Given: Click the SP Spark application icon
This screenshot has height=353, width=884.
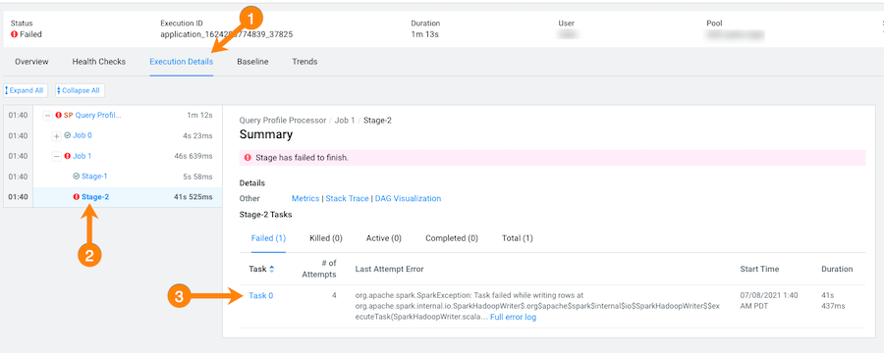Looking at the screenshot, I should click(68, 116).
